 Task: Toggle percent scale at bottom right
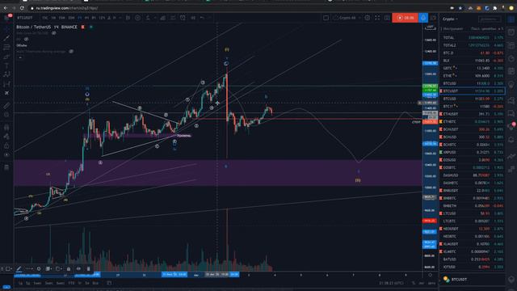414,283
